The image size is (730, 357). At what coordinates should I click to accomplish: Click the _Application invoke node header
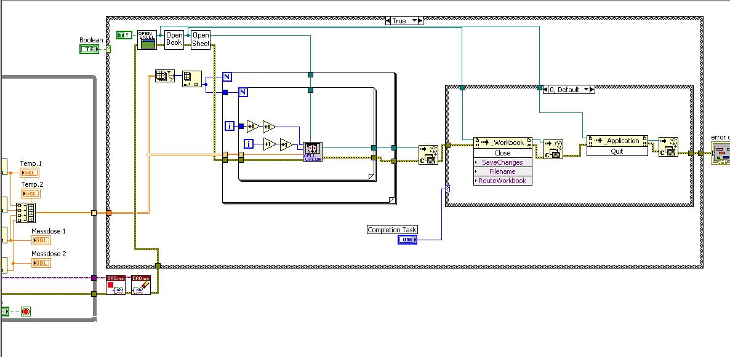pyautogui.click(x=617, y=141)
